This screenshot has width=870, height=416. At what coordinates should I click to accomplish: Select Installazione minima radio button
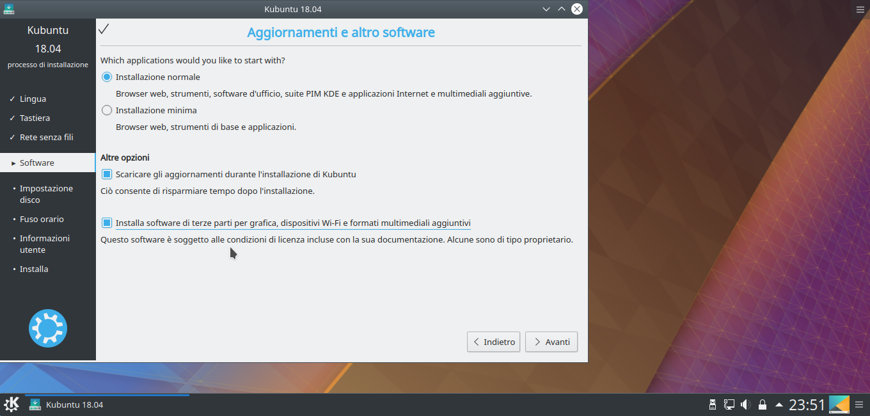click(x=107, y=110)
